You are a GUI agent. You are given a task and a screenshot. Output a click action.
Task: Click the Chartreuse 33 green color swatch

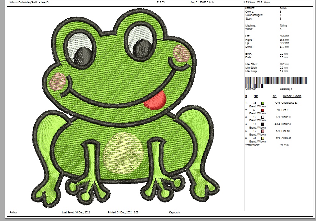click(262, 103)
